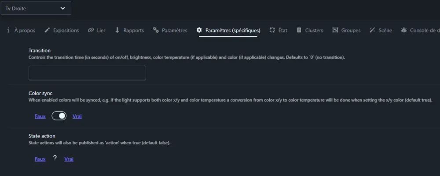Click the info icon for À propos
The height and width of the screenshot is (176, 440).
click(8, 30)
